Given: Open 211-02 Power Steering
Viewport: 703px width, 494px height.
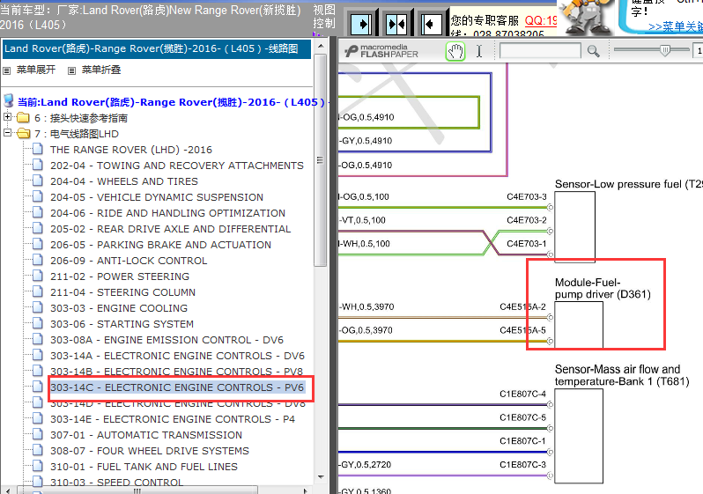Looking at the screenshot, I should [x=120, y=276].
